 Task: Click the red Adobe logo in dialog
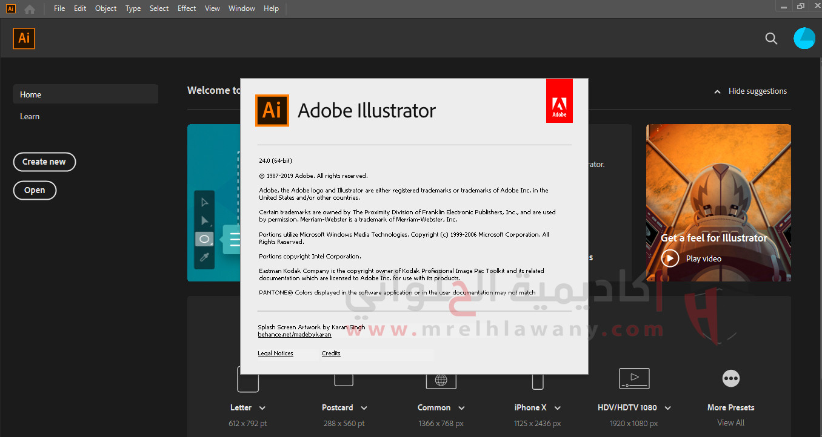pos(559,101)
